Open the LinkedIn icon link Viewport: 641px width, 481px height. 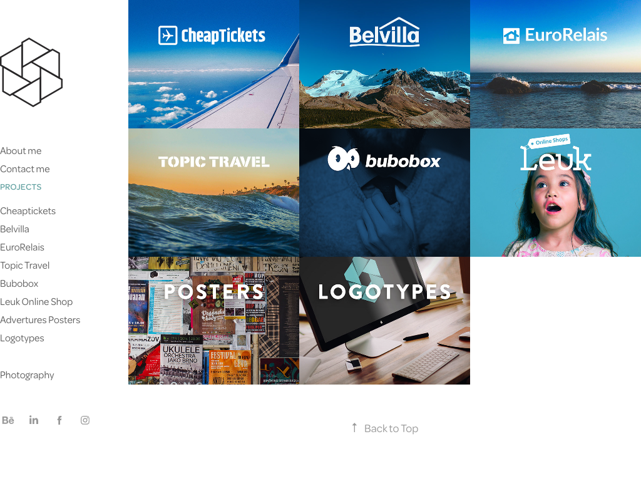pos(34,420)
